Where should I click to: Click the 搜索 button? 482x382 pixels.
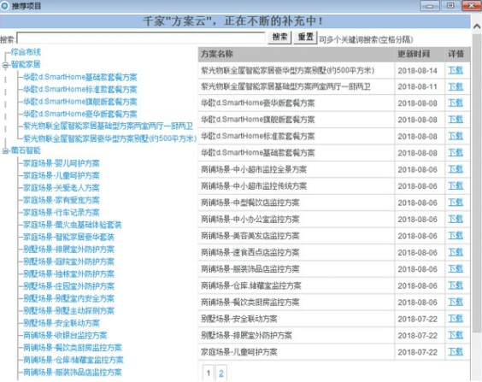click(279, 38)
